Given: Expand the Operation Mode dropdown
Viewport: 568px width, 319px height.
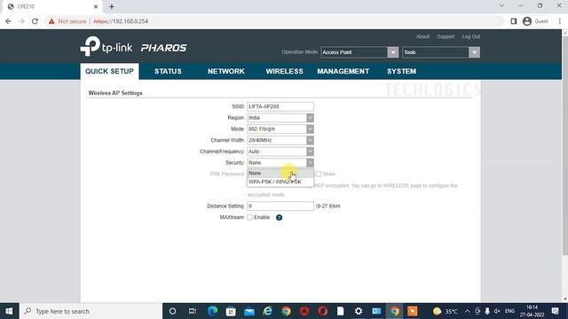Looking at the screenshot, I should (x=392, y=52).
